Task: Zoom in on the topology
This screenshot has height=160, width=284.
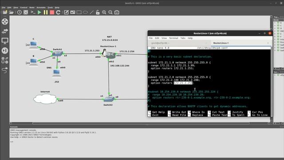Action: (x=104, y=12)
